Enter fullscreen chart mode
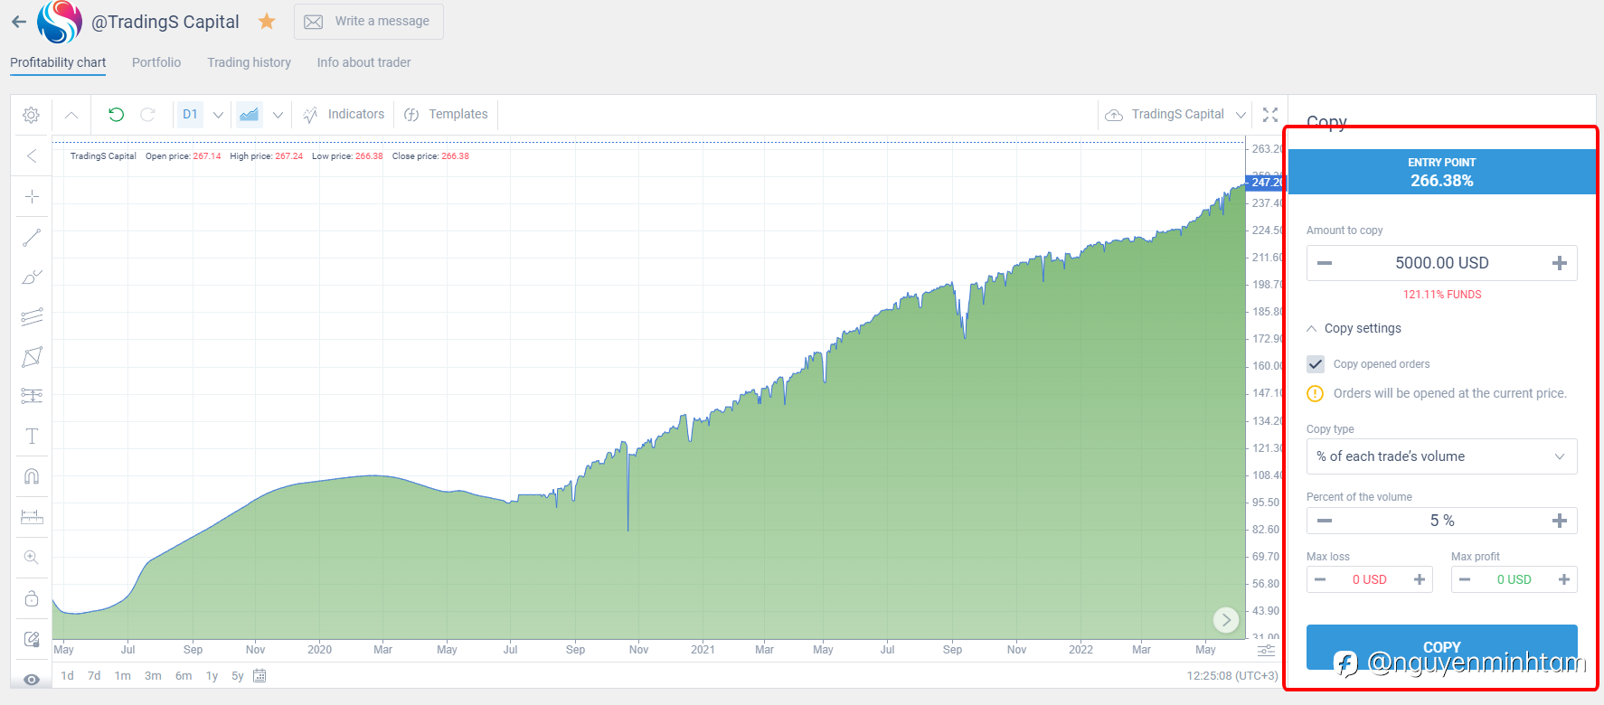1604x705 pixels. pos(1270,115)
